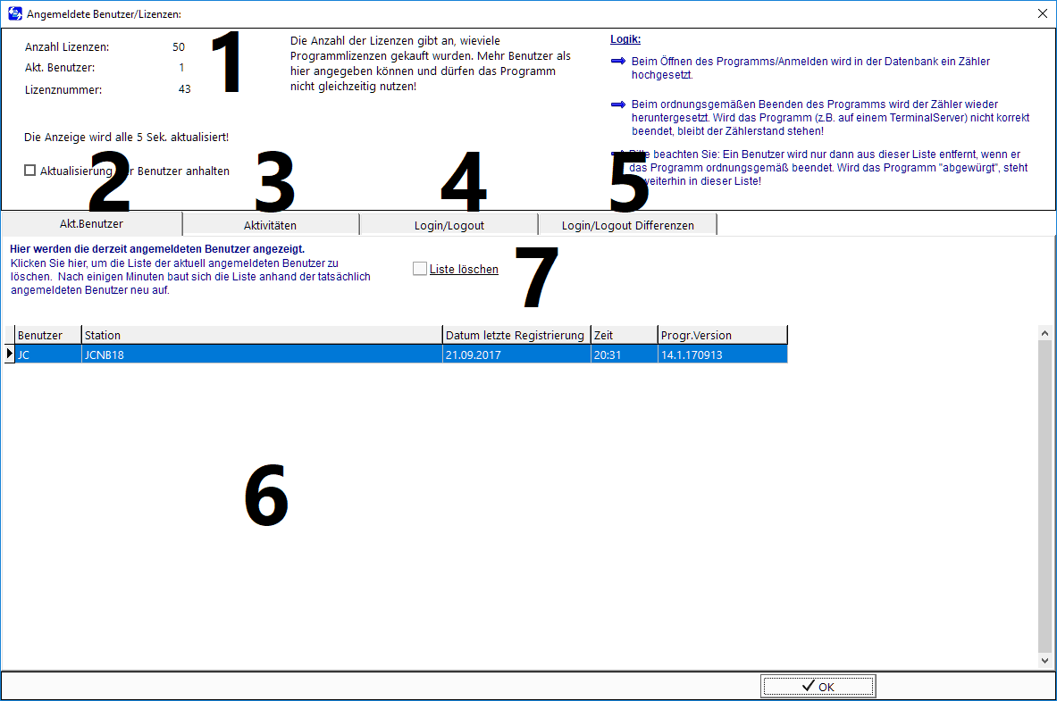Click 'Die Anzeige wird alle 5 Sek. aktualisiert!' text

pos(127,137)
